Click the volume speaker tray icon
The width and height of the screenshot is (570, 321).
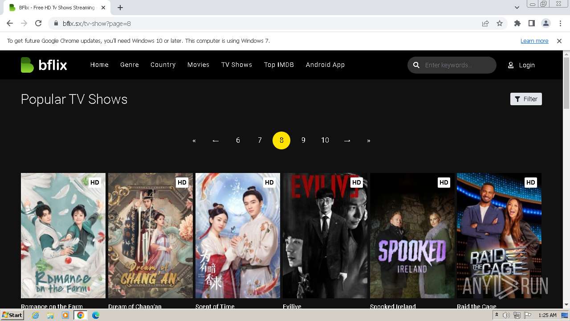pos(506,315)
